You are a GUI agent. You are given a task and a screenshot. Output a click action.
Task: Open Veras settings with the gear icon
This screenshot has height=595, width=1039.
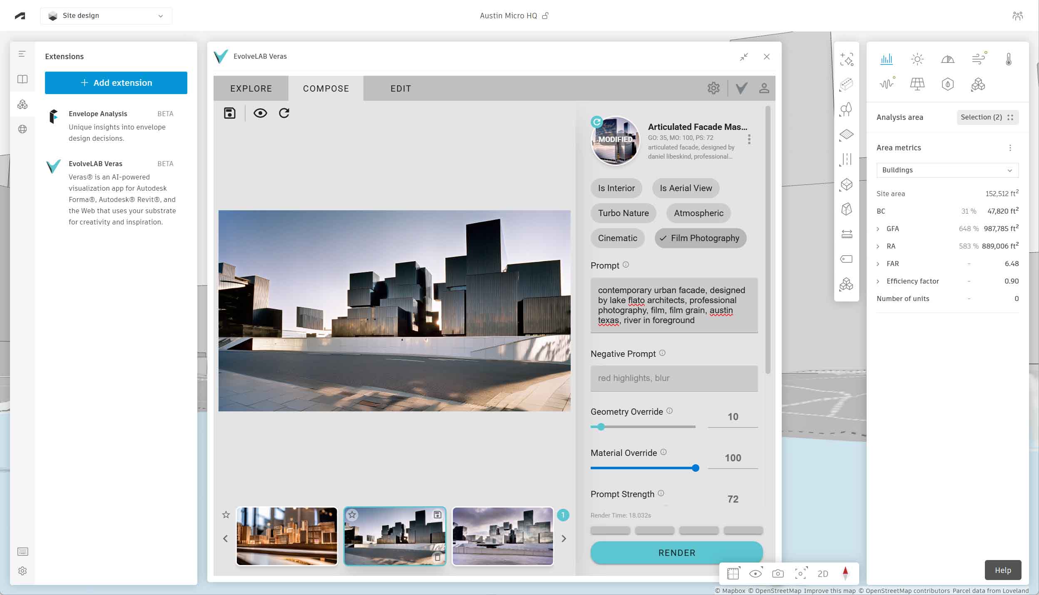point(713,88)
